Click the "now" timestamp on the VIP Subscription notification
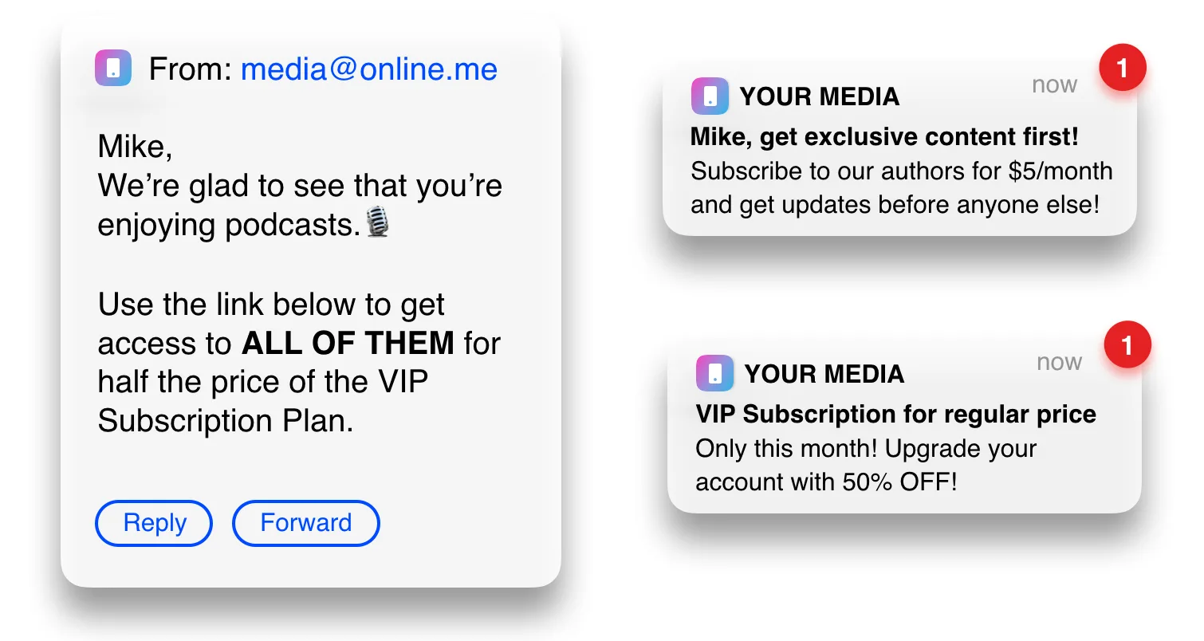1204x641 pixels. click(x=1059, y=362)
